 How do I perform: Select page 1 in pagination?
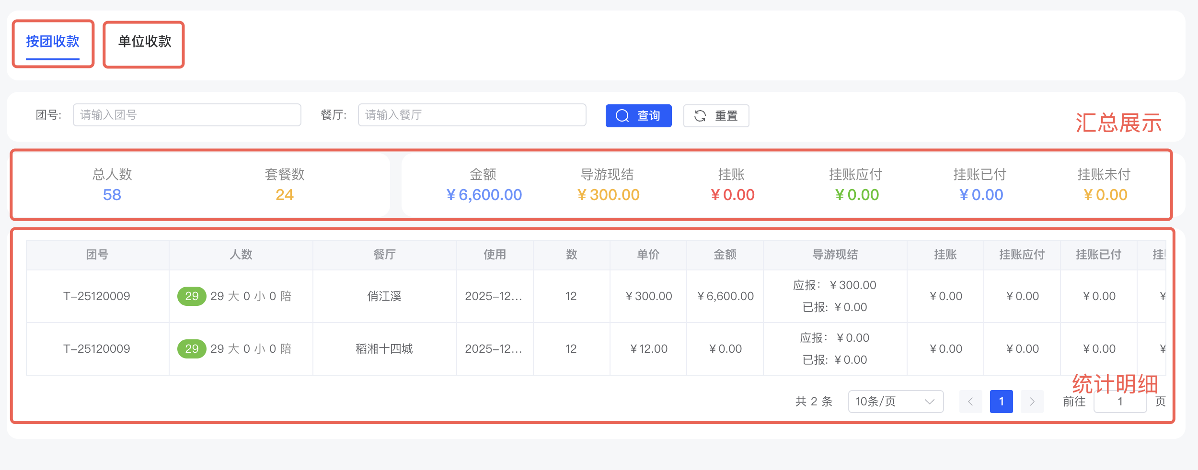point(1001,402)
